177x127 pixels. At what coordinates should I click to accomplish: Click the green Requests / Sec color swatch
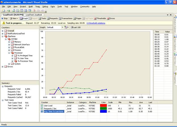pyautogui.click(x=104, y=109)
